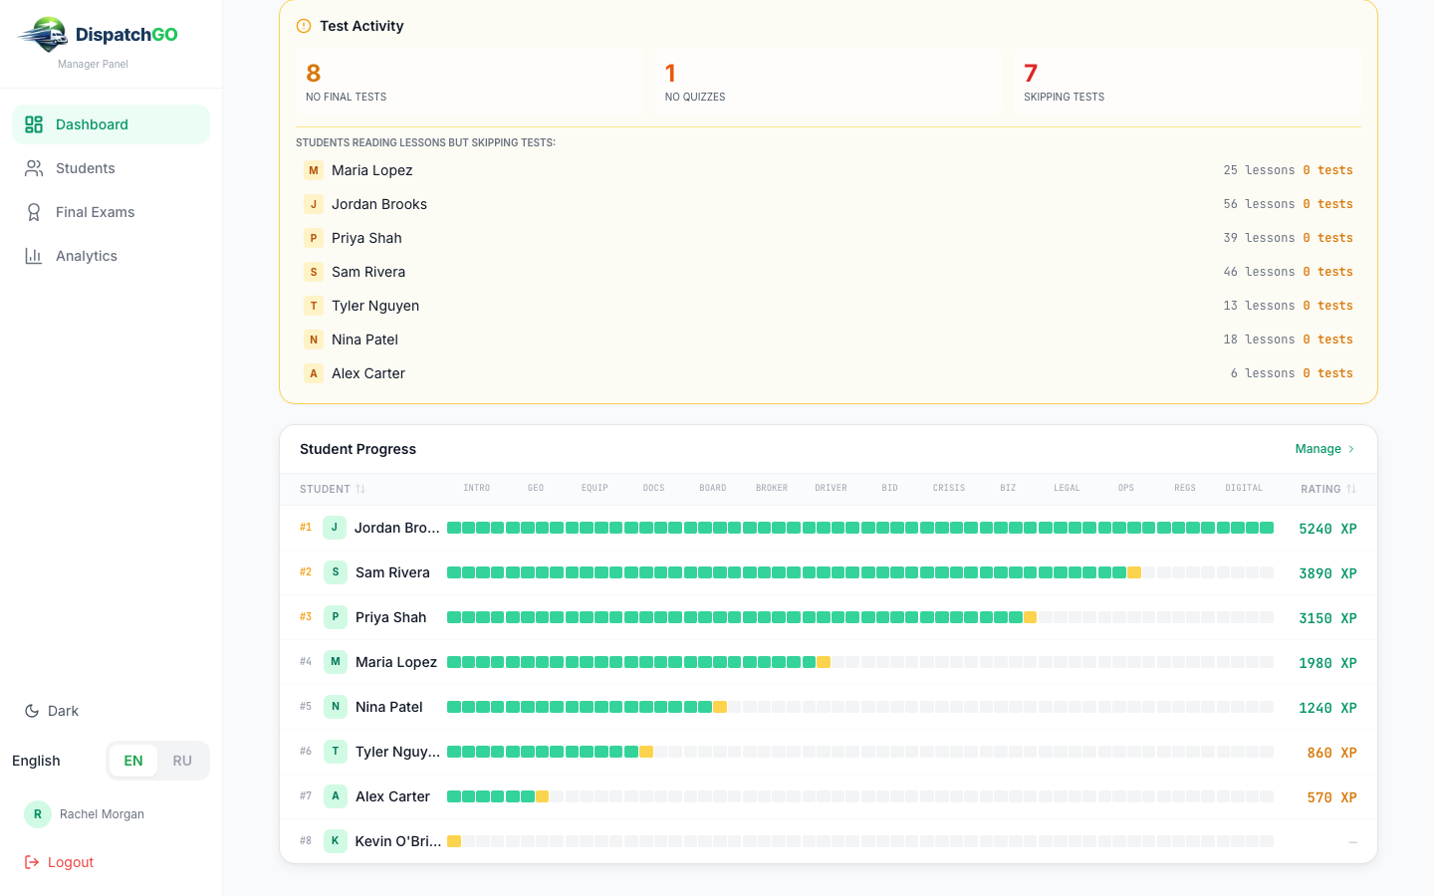
Task: Click Maria Lopez's 1980 XP rating
Action: point(1327,663)
